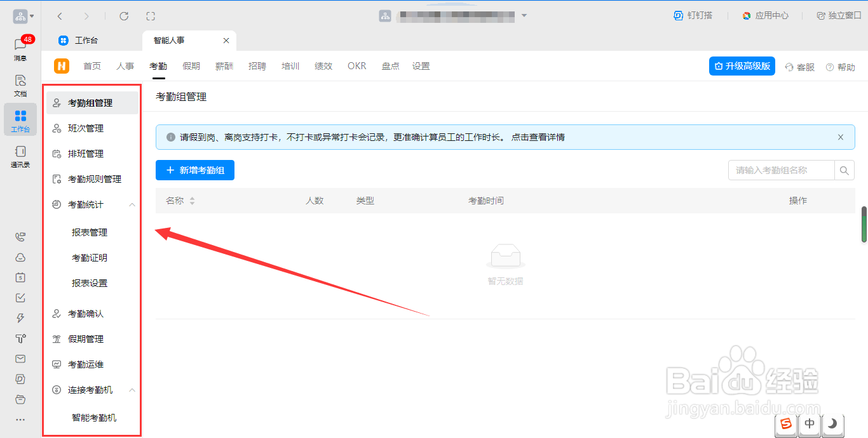
Task: Collapse the 连接考勤机 section chevron
Action: 132,389
